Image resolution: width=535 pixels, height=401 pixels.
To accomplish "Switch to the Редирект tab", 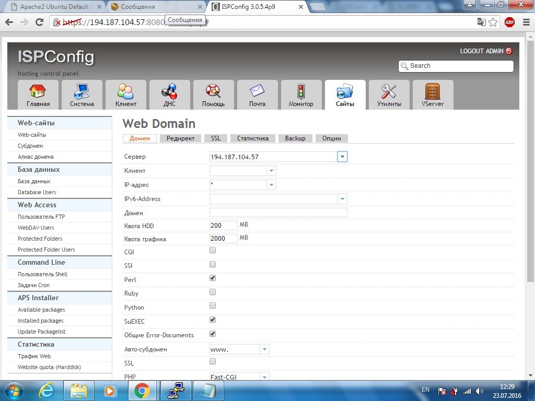I will click(x=180, y=138).
